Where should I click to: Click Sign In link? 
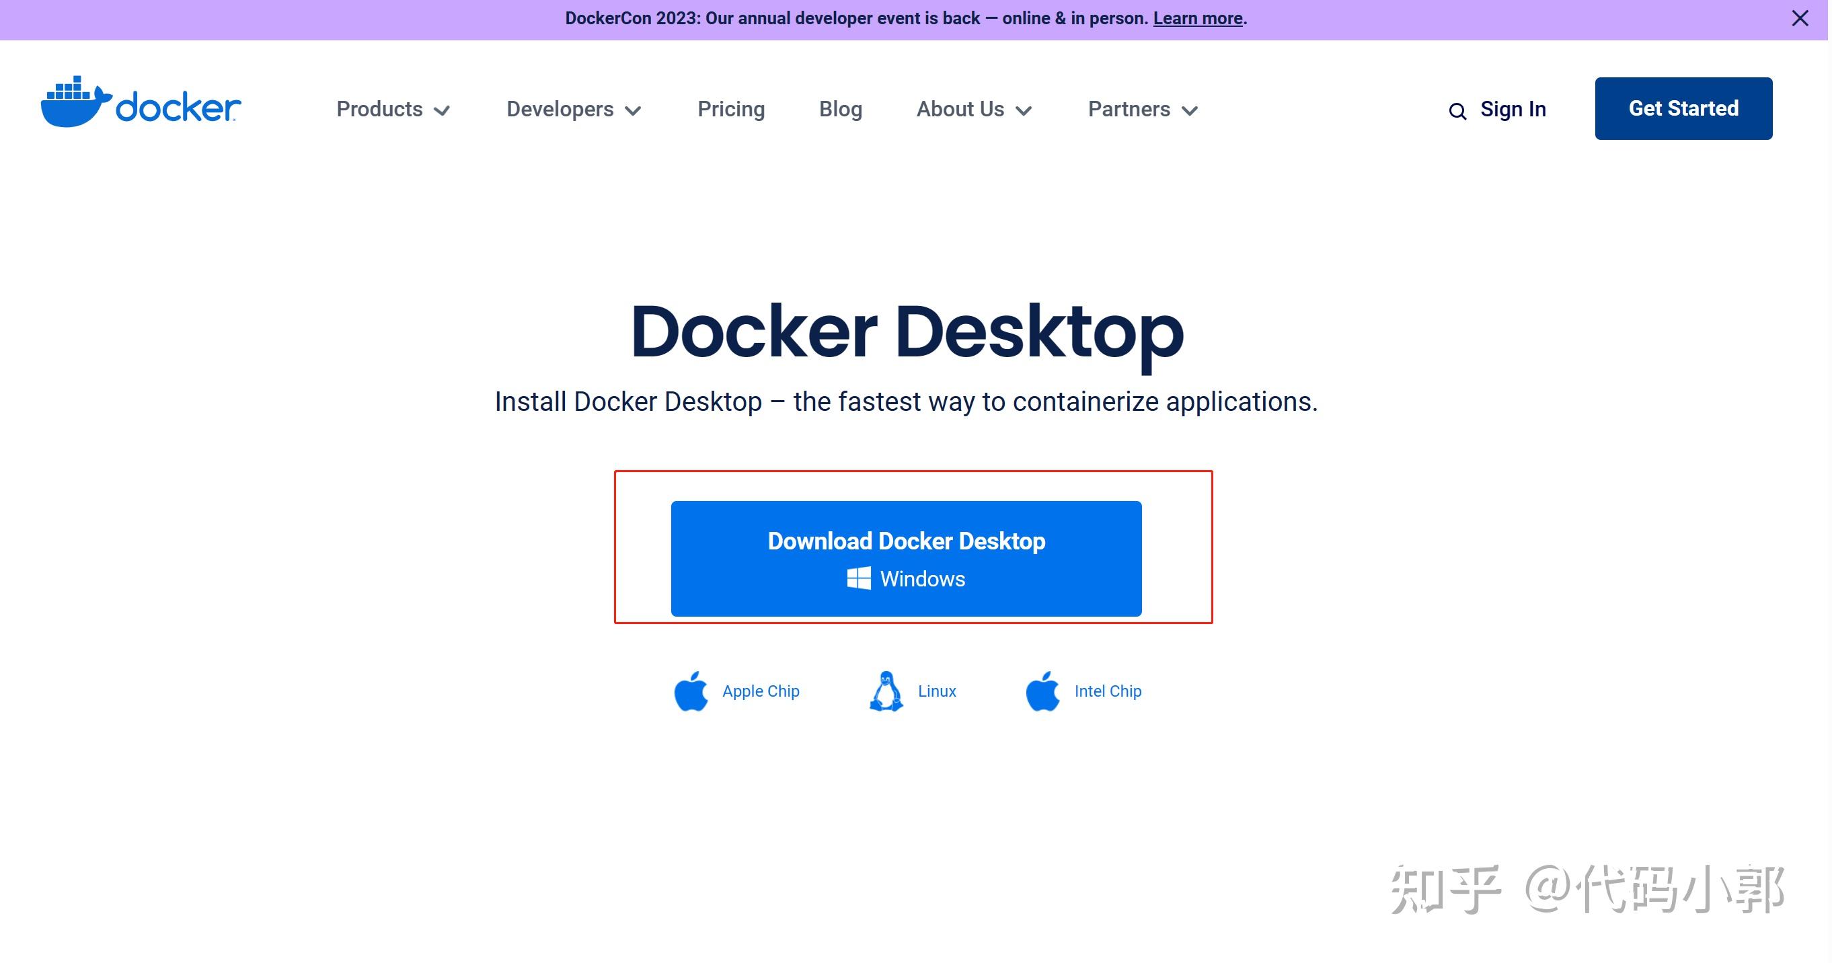tap(1513, 110)
